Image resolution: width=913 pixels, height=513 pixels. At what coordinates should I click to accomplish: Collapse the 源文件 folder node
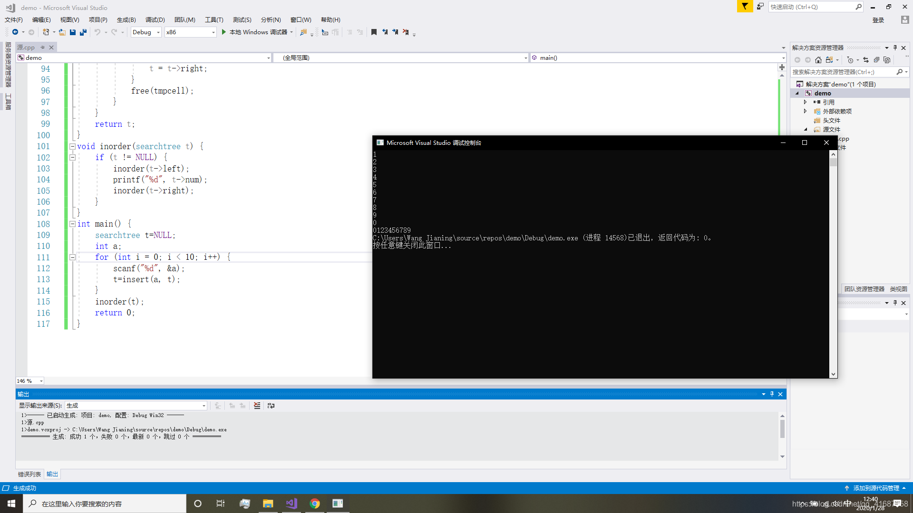click(806, 129)
